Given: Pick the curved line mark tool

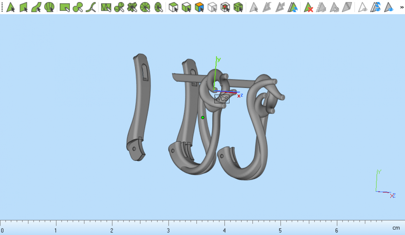Looking at the screenshot, I should (x=90, y=7).
